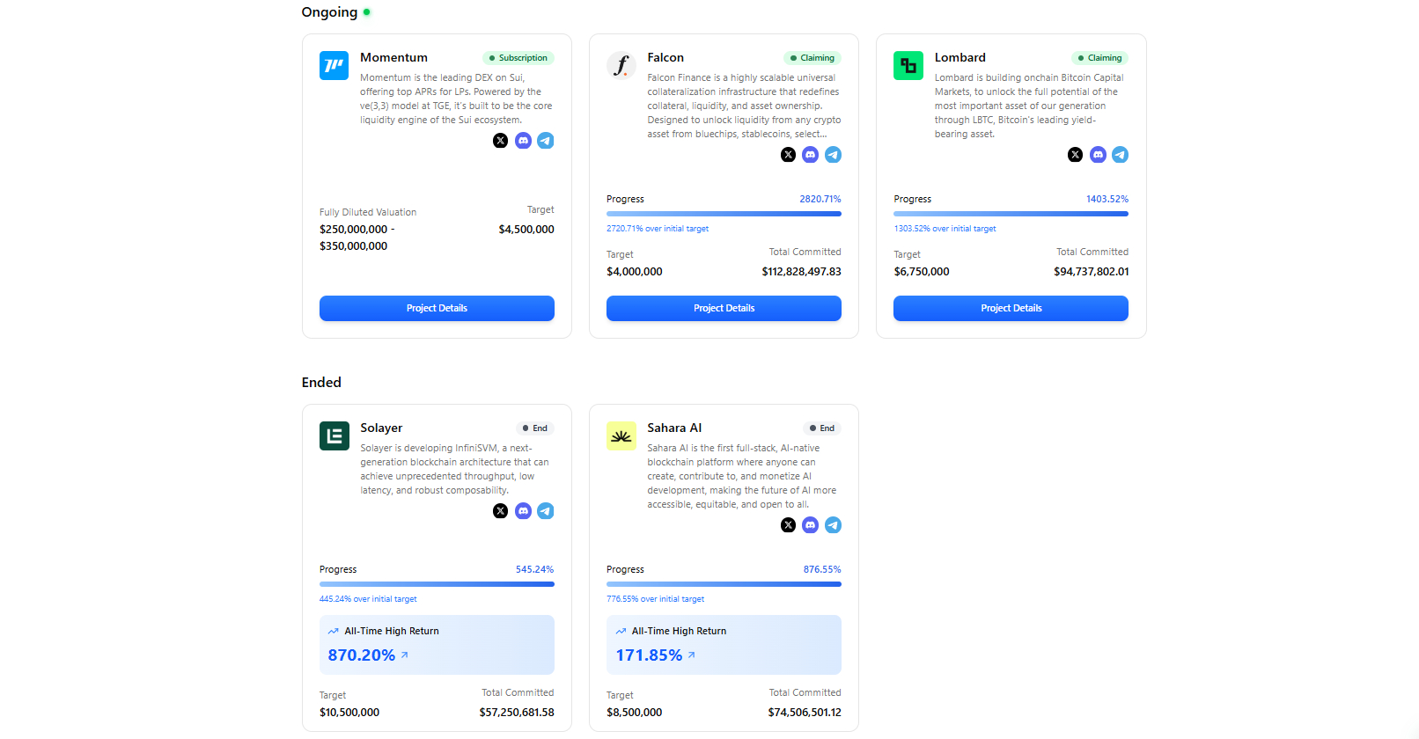Image resolution: width=1419 pixels, height=739 pixels.
Task: Click the Falcon project logo
Action: [621, 66]
